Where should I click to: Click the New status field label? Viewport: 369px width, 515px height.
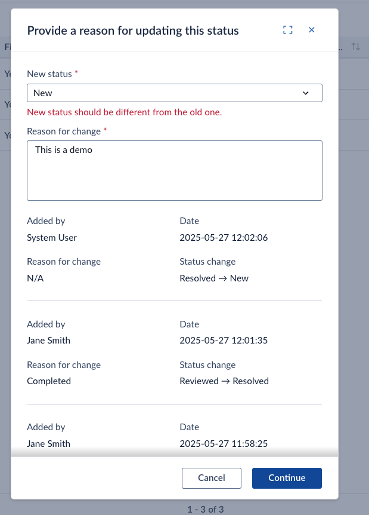click(x=49, y=74)
